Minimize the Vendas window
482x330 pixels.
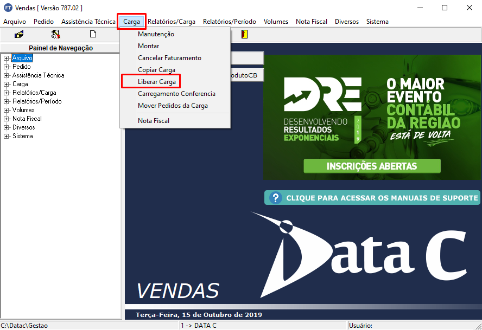tap(420, 8)
